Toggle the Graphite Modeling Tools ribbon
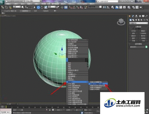149x114 pixels. coord(117,7)
